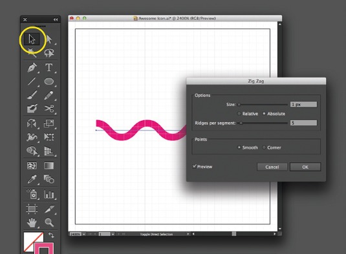The image size is (346, 254).
Task: Click the Ridges per segment slider
Action: 263,123
